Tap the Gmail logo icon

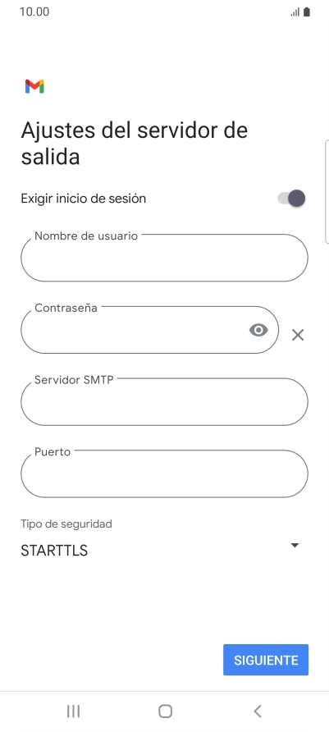(34, 86)
